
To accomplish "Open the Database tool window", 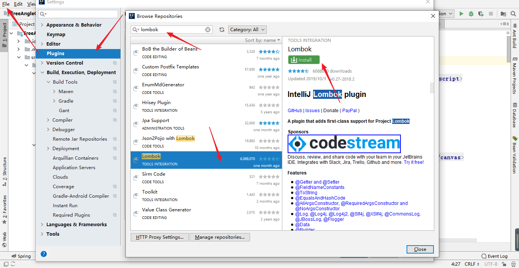I will [515, 115].
